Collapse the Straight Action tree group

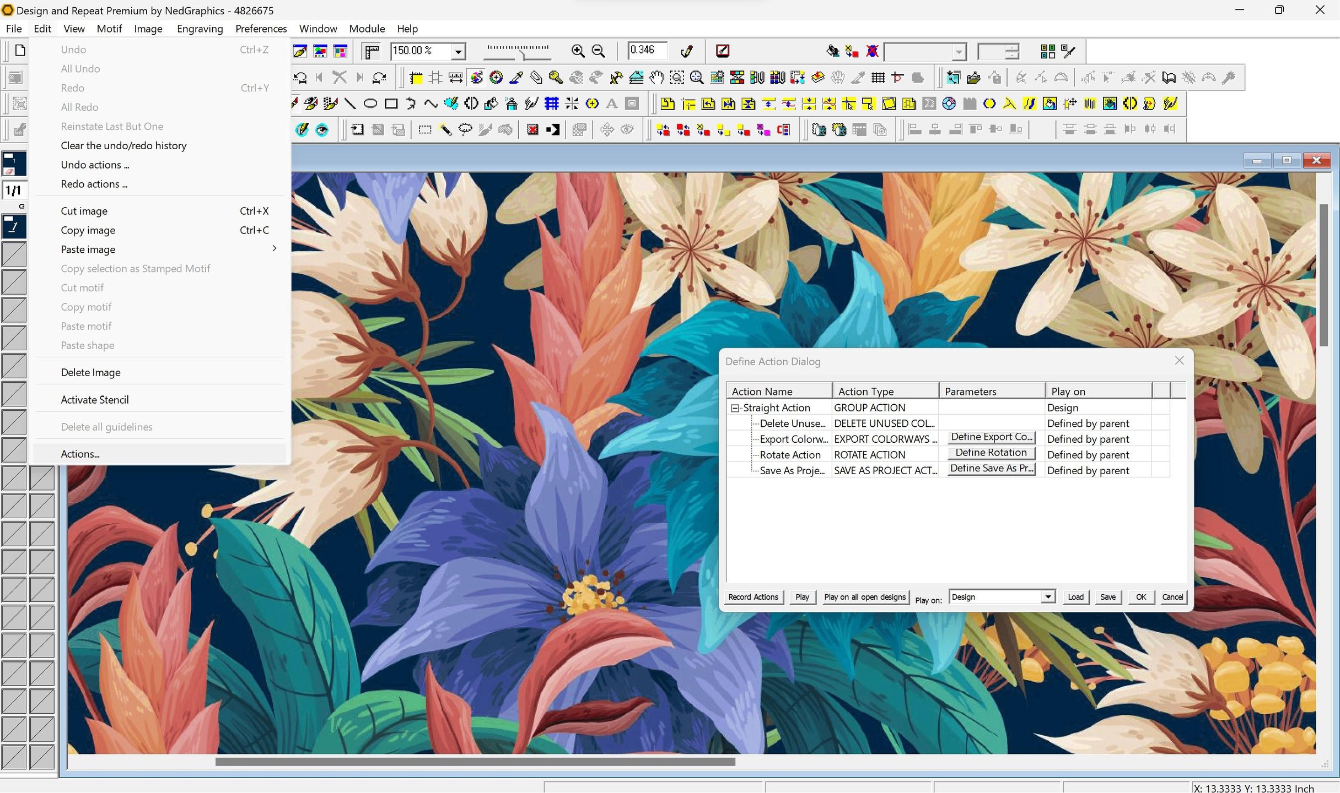pyautogui.click(x=735, y=408)
